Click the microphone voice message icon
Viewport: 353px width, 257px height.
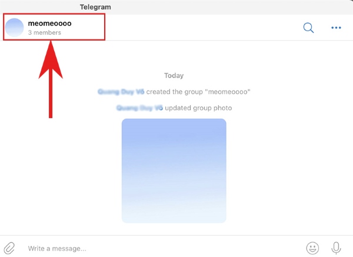[x=336, y=248]
